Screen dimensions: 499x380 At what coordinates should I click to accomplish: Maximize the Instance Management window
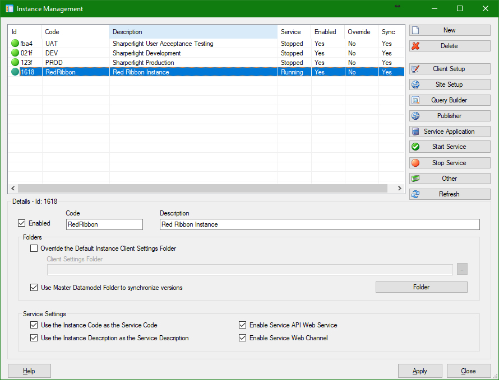(460, 8)
